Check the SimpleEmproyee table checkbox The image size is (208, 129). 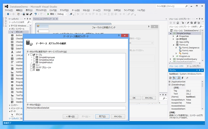34,57
